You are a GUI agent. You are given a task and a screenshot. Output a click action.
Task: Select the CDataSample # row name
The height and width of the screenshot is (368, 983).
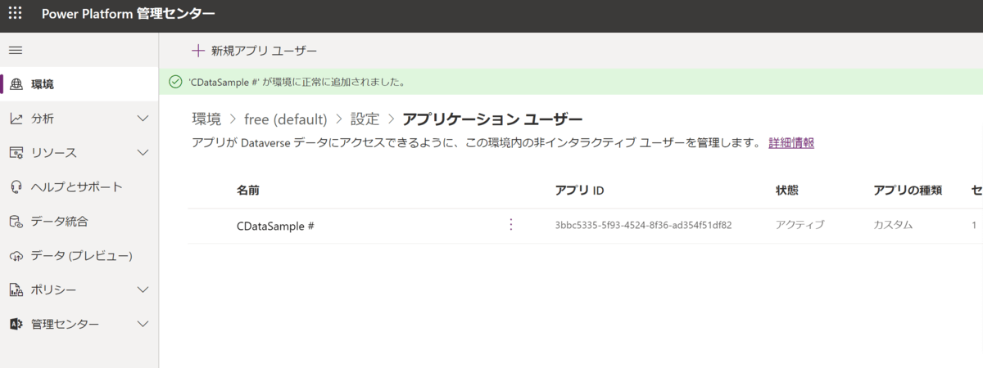275,225
